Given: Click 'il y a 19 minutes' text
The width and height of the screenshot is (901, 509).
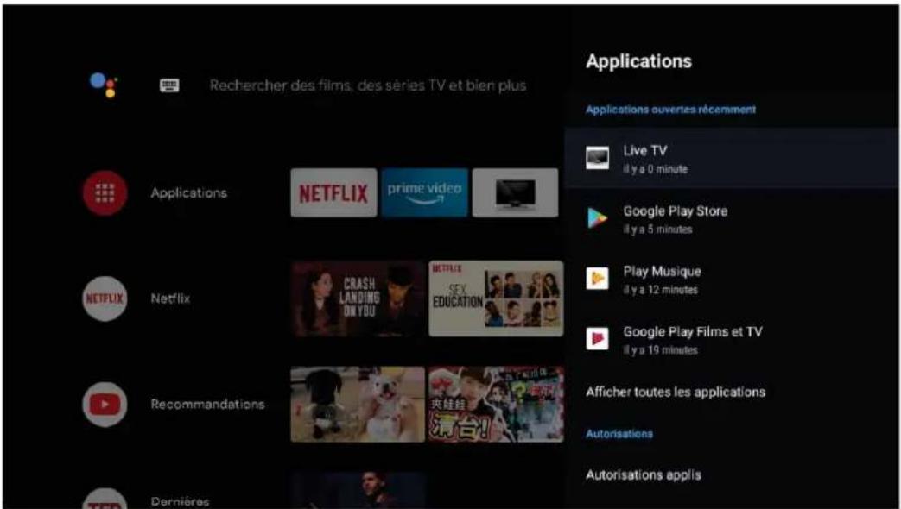Looking at the screenshot, I should (x=660, y=350).
